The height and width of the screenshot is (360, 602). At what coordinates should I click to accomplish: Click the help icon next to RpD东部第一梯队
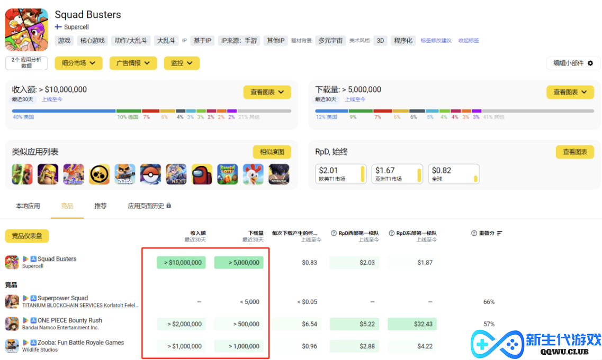pyautogui.click(x=392, y=233)
